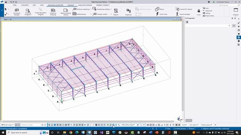The image size is (241, 135).
Task: Switch to the ANALYSIS & DESIGN tab
Action: [x=85, y=5]
